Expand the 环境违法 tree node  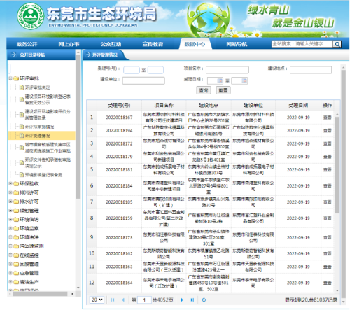pos(10,237)
